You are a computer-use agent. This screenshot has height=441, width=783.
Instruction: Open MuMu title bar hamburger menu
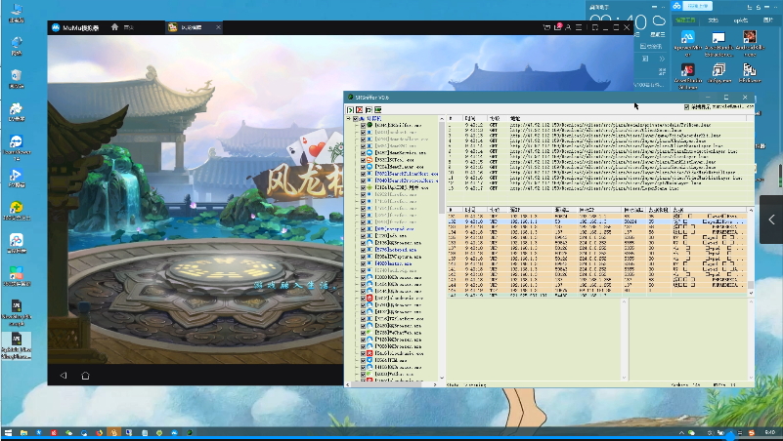coord(579,27)
